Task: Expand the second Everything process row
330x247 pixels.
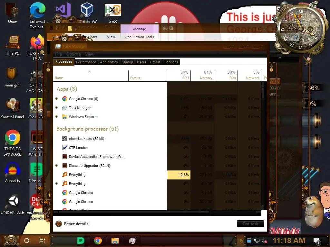Action: [x=56, y=183]
